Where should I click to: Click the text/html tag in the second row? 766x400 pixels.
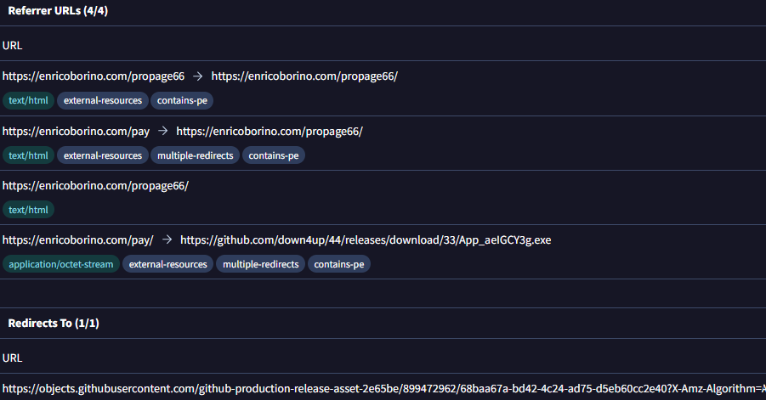28,155
